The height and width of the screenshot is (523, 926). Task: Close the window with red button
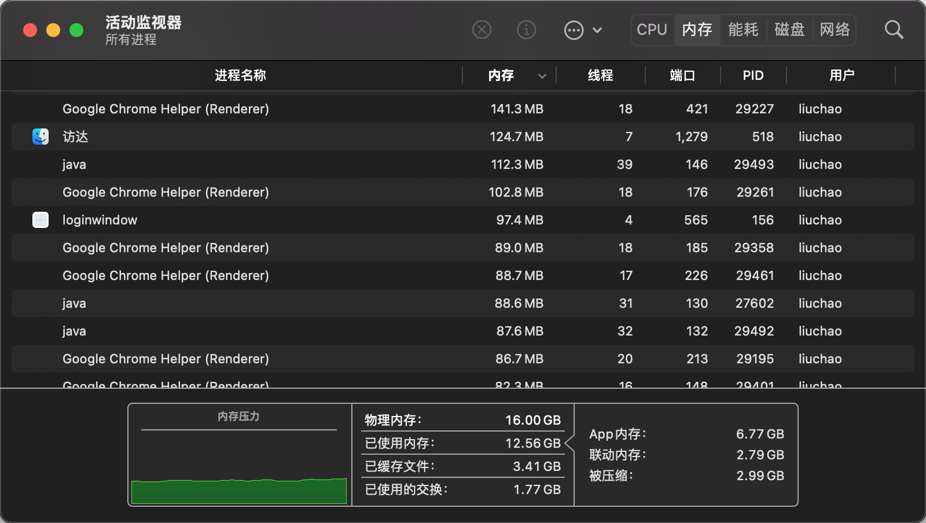pos(30,30)
